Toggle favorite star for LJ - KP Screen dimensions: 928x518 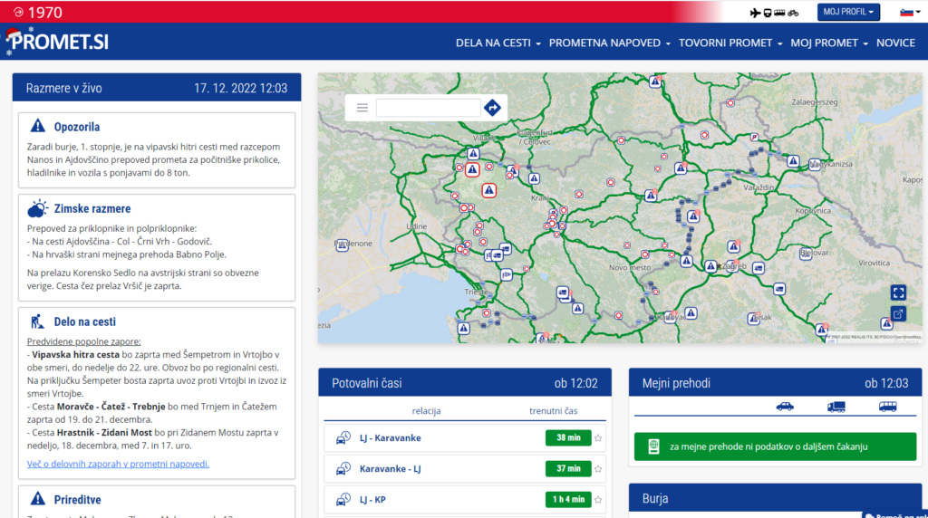tap(598, 499)
